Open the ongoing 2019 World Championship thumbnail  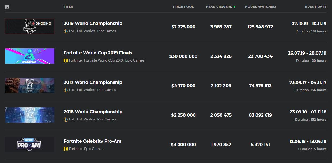point(30,26)
